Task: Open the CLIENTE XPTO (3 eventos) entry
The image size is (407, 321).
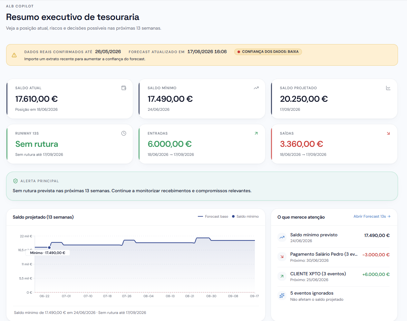Action: (x=334, y=277)
